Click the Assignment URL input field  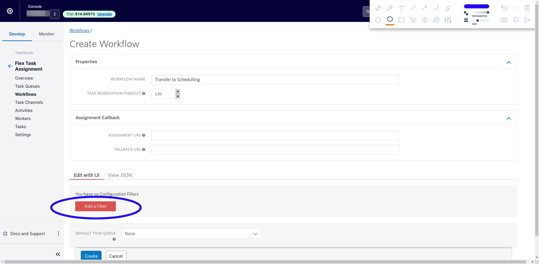[x=275, y=136]
